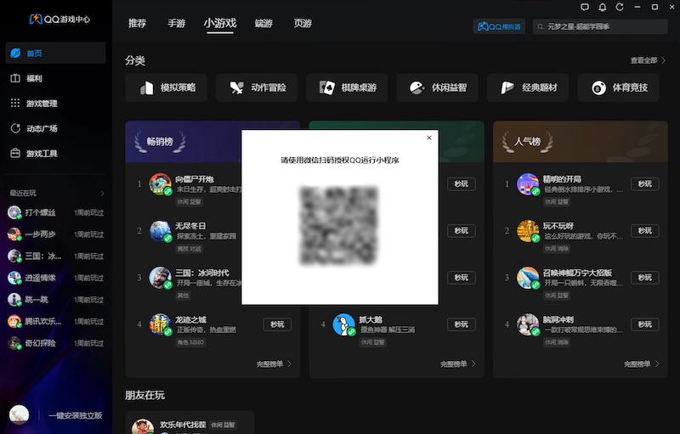Open 查看全部 categories link
This screenshot has height=434, width=680.
[x=648, y=60]
